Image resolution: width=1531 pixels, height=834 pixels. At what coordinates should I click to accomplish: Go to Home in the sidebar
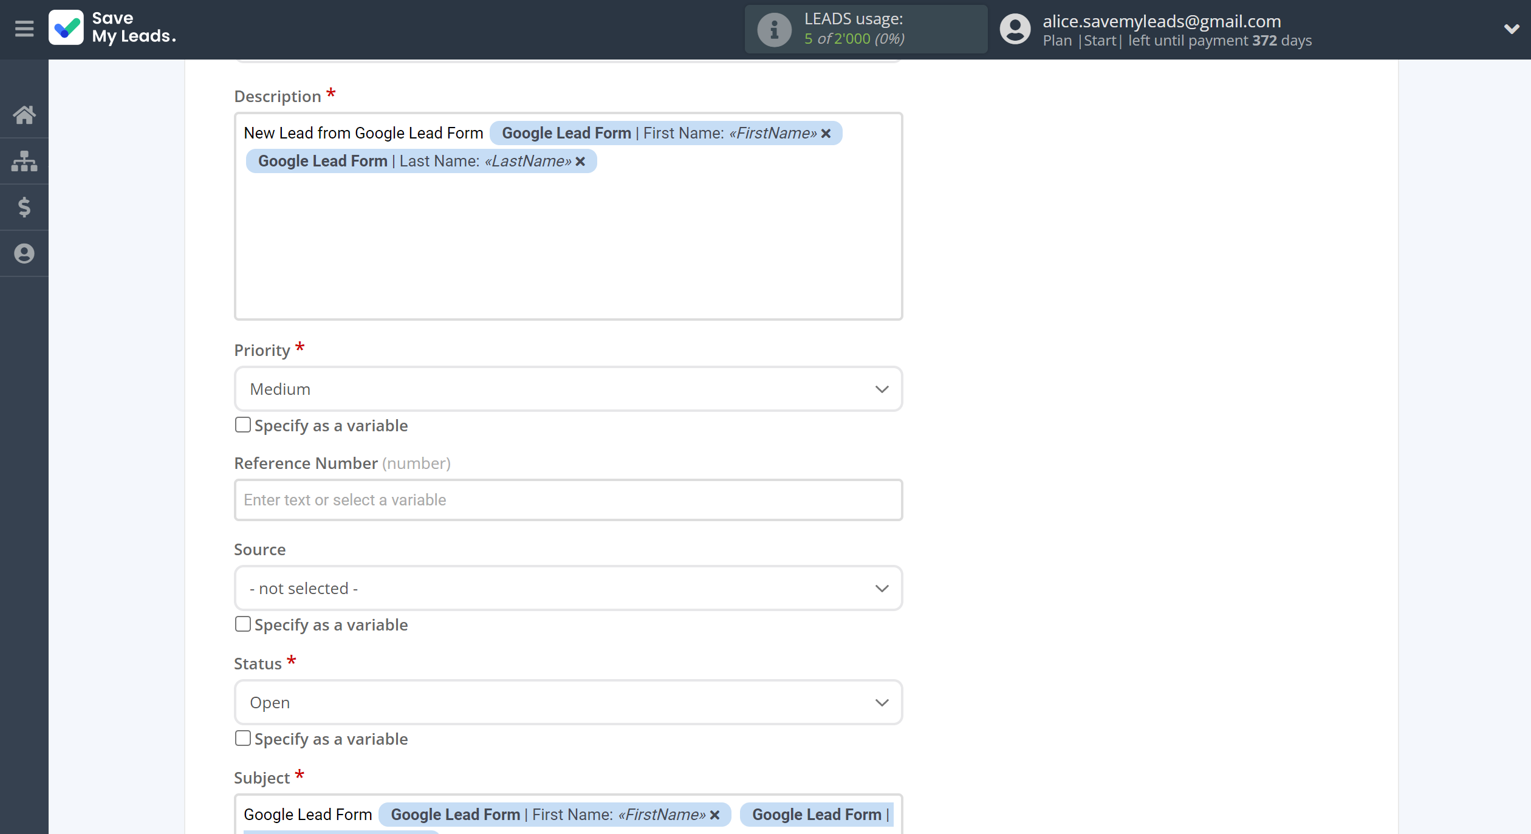click(x=24, y=115)
